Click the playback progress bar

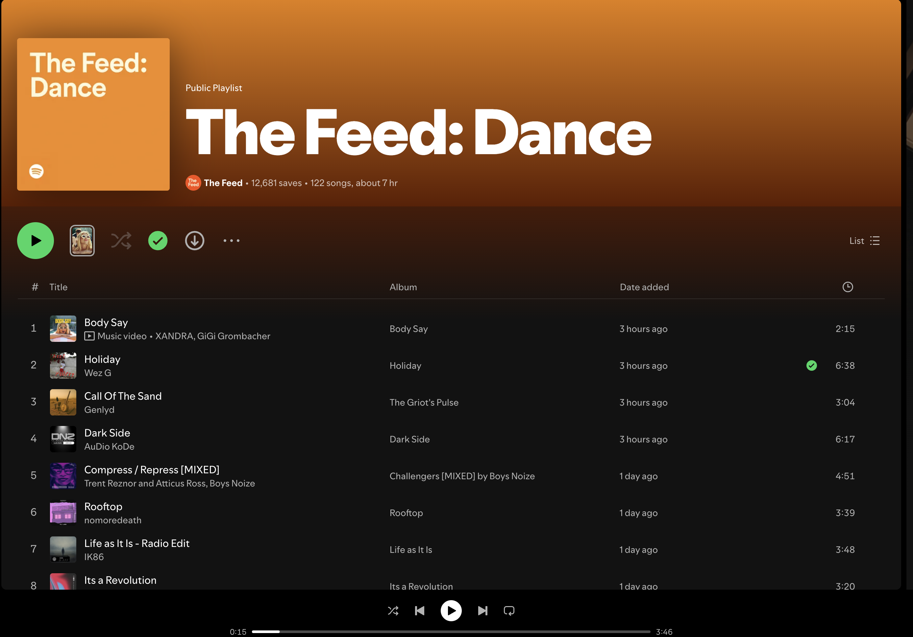pyautogui.click(x=451, y=631)
